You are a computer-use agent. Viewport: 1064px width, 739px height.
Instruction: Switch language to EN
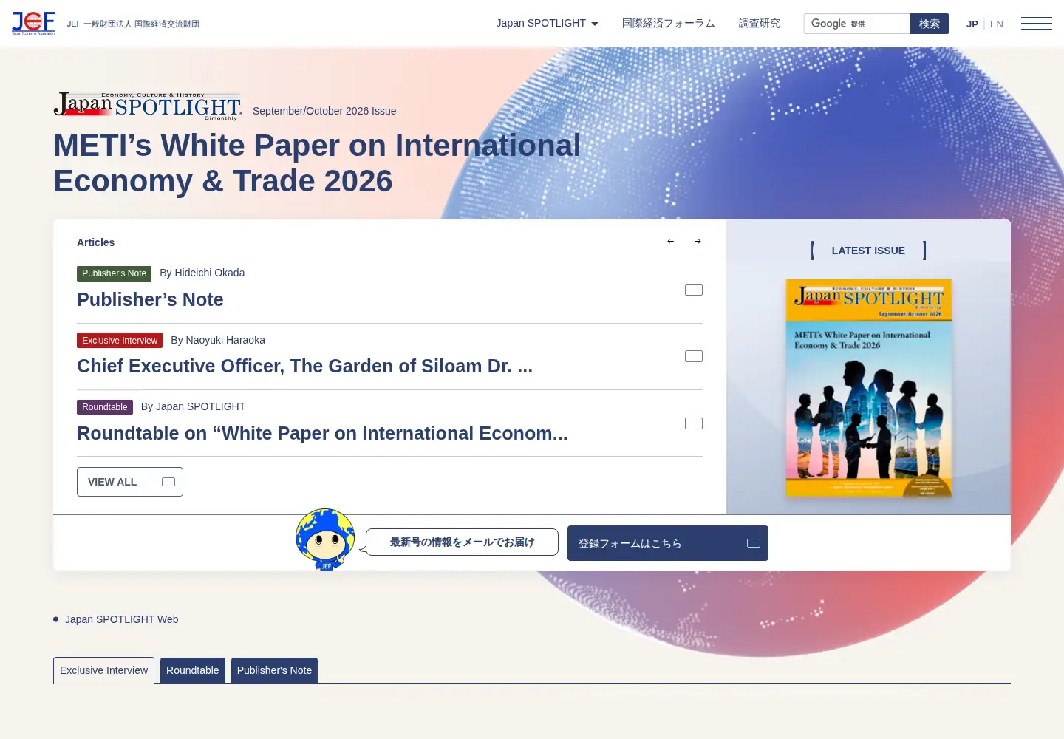[x=997, y=24]
